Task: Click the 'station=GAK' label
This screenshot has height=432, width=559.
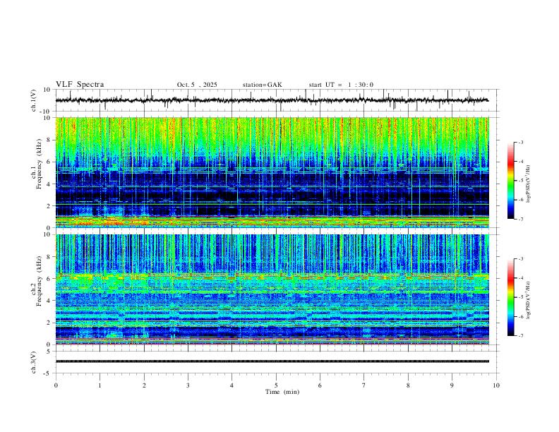Action: coord(262,85)
